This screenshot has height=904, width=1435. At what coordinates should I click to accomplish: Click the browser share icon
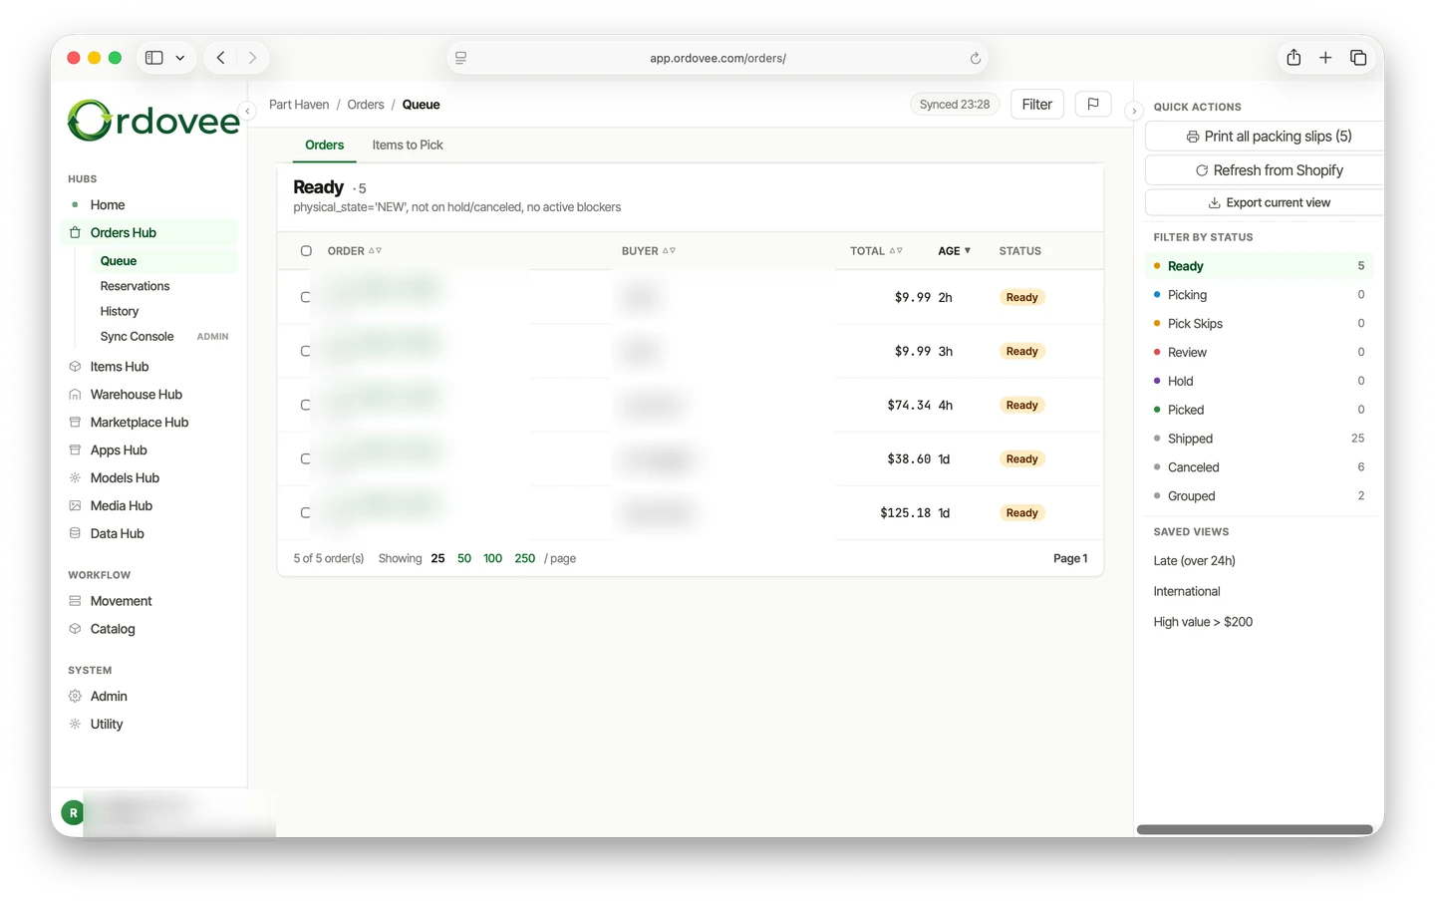[x=1293, y=58]
